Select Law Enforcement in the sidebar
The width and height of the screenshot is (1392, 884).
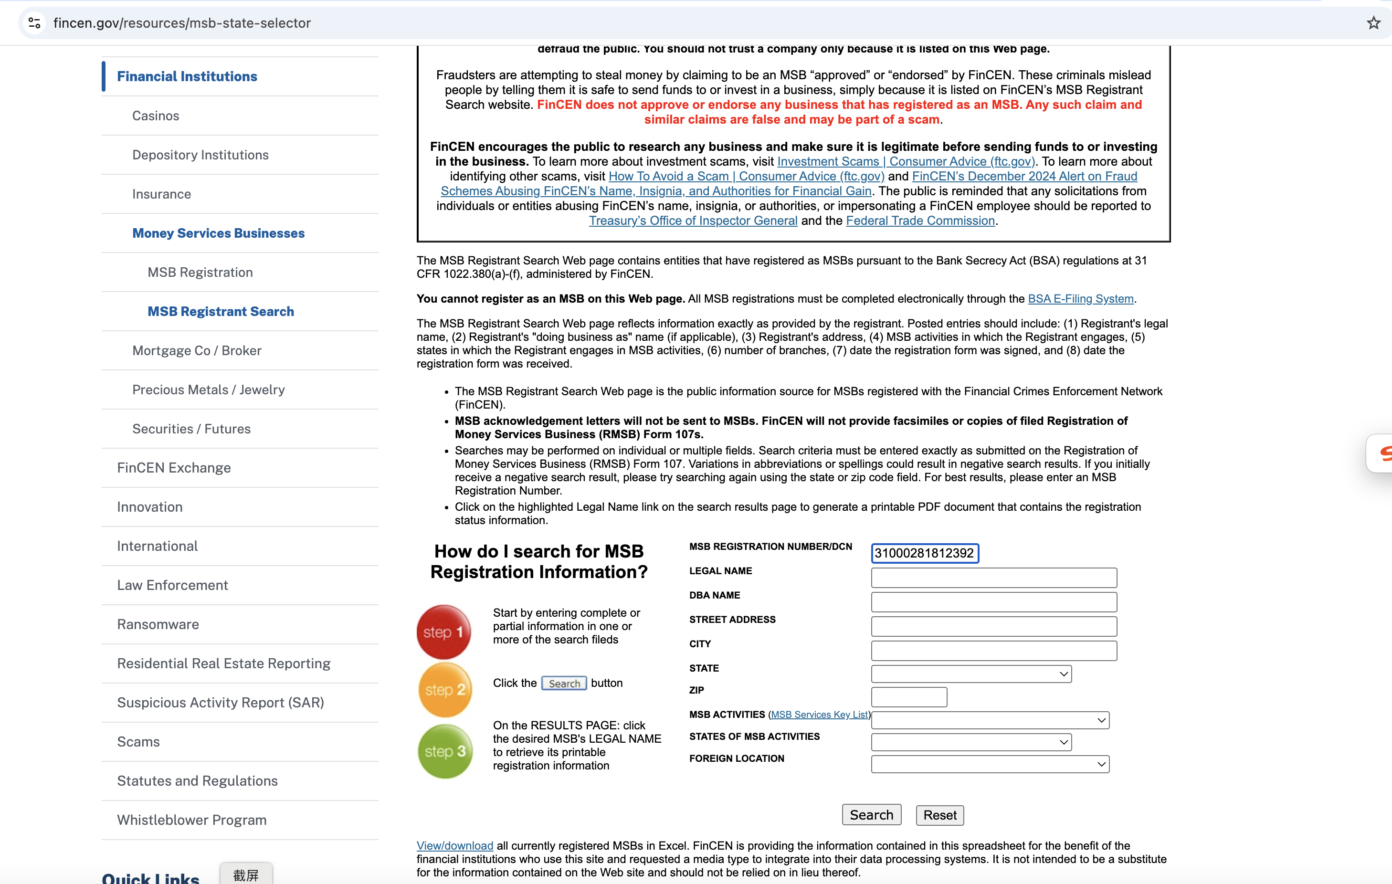(x=172, y=585)
